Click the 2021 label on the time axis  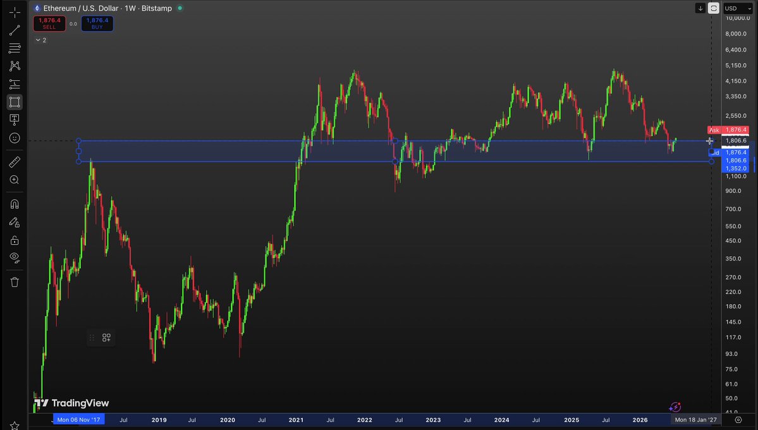coord(296,420)
